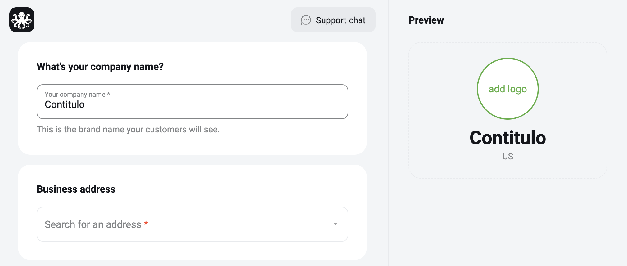Open the Search for an address combo box
The image size is (627, 266).
pyautogui.click(x=192, y=224)
